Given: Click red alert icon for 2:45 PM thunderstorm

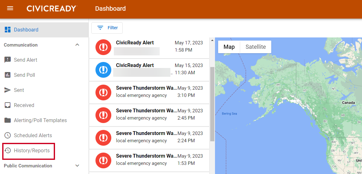Looking at the screenshot, I should point(103,115).
